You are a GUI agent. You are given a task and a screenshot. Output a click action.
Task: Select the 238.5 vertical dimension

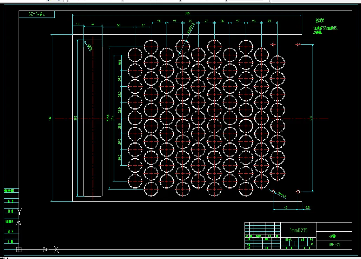tap(108, 118)
